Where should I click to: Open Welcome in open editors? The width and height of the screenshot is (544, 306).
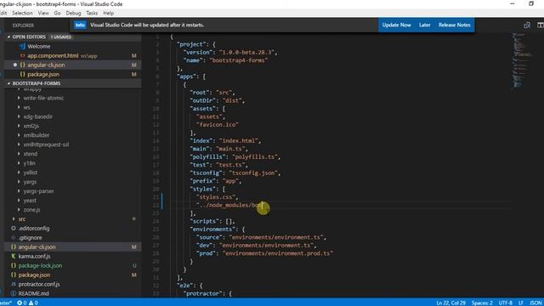coord(38,47)
